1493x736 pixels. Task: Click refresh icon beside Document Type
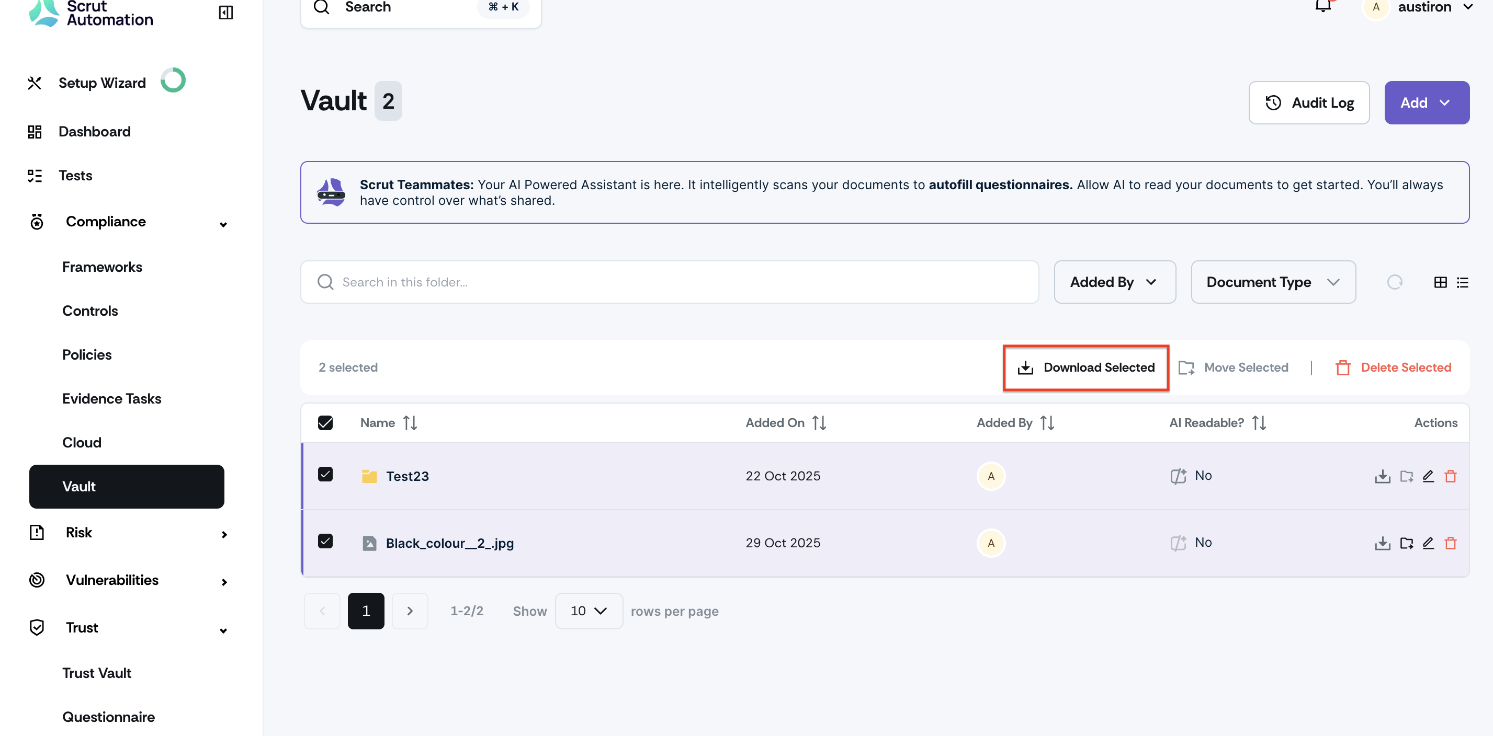tap(1395, 282)
